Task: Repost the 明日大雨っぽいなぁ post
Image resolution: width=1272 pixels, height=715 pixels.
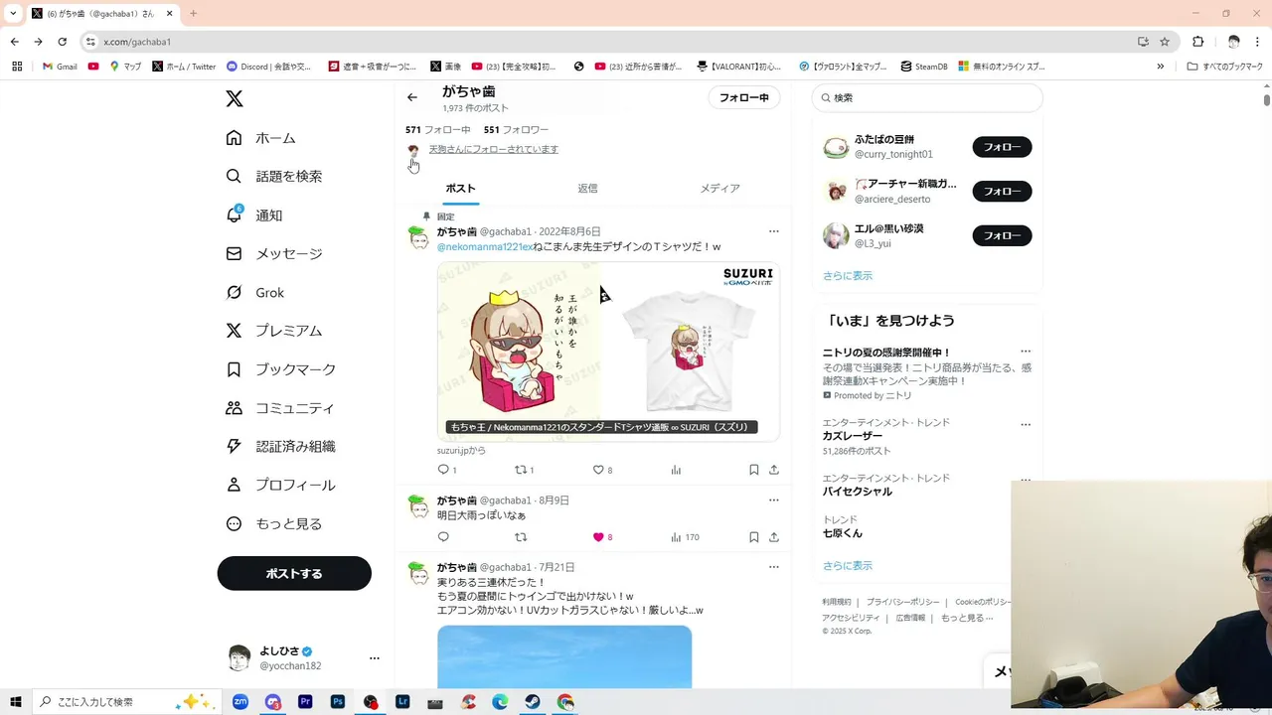Action: (x=520, y=537)
